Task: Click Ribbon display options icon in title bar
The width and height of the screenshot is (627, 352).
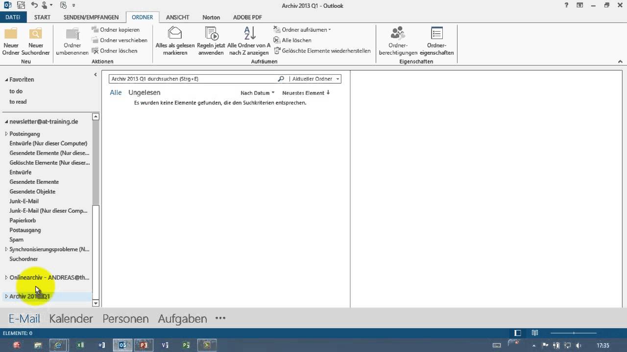Action: click(x=580, y=5)
